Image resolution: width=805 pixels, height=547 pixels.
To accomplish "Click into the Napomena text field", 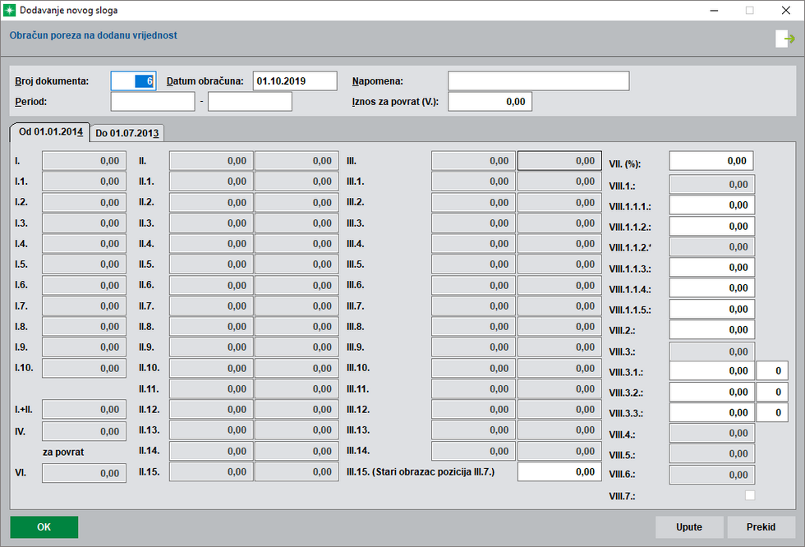I will (x=538, y=80).
